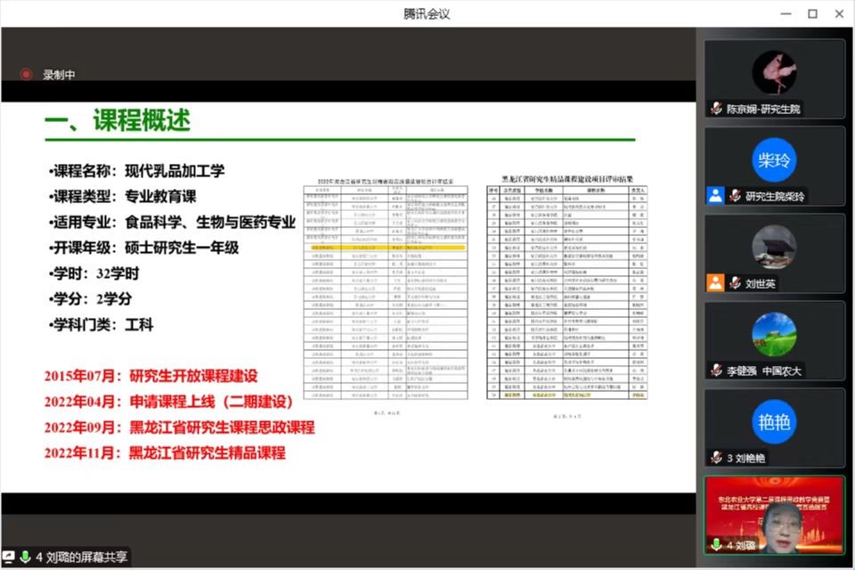Maximize the 腾讯会议 meeting window
Image resolution: width=855 pixels, height=570 pixels.
tap(812, 13)
